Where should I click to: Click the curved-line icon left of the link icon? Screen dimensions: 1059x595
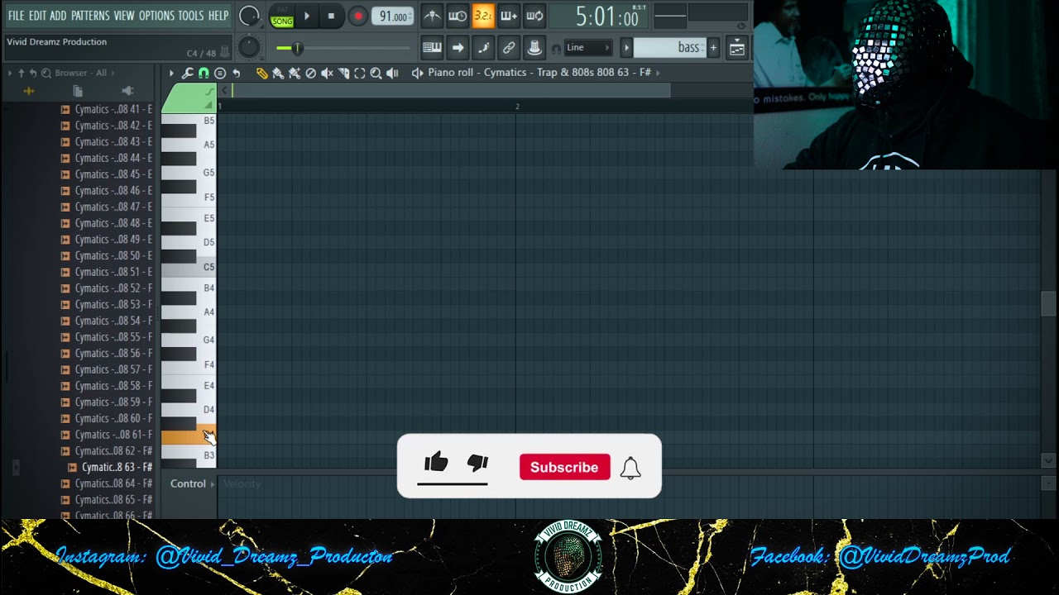coord(483,48)
